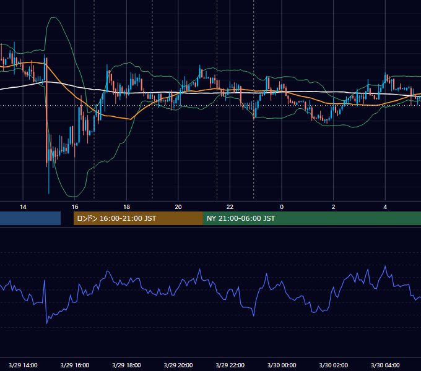Click hour label 20 on price chart axis
Viewport: 421px width, 371px height.
click(x=178, y=207)
